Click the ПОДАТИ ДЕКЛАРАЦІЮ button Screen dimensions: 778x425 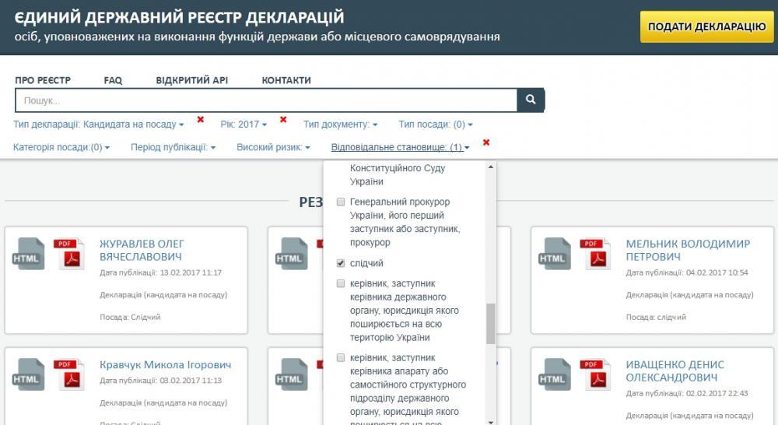pyautogui.click(x=706, y=26)
